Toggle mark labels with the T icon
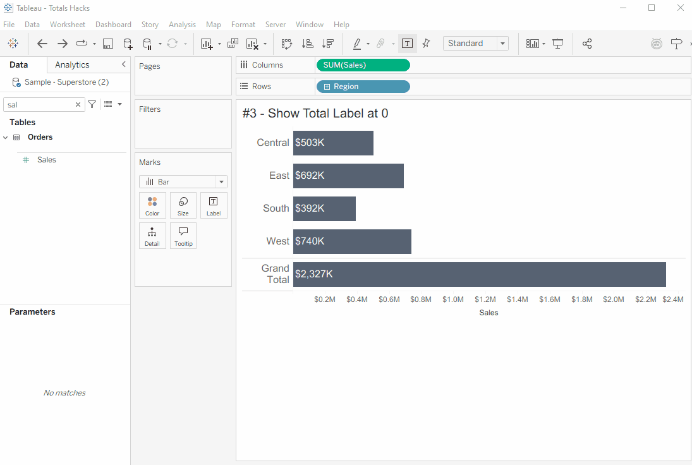Viewport: 692px width, 465px height. coord(407,44)
